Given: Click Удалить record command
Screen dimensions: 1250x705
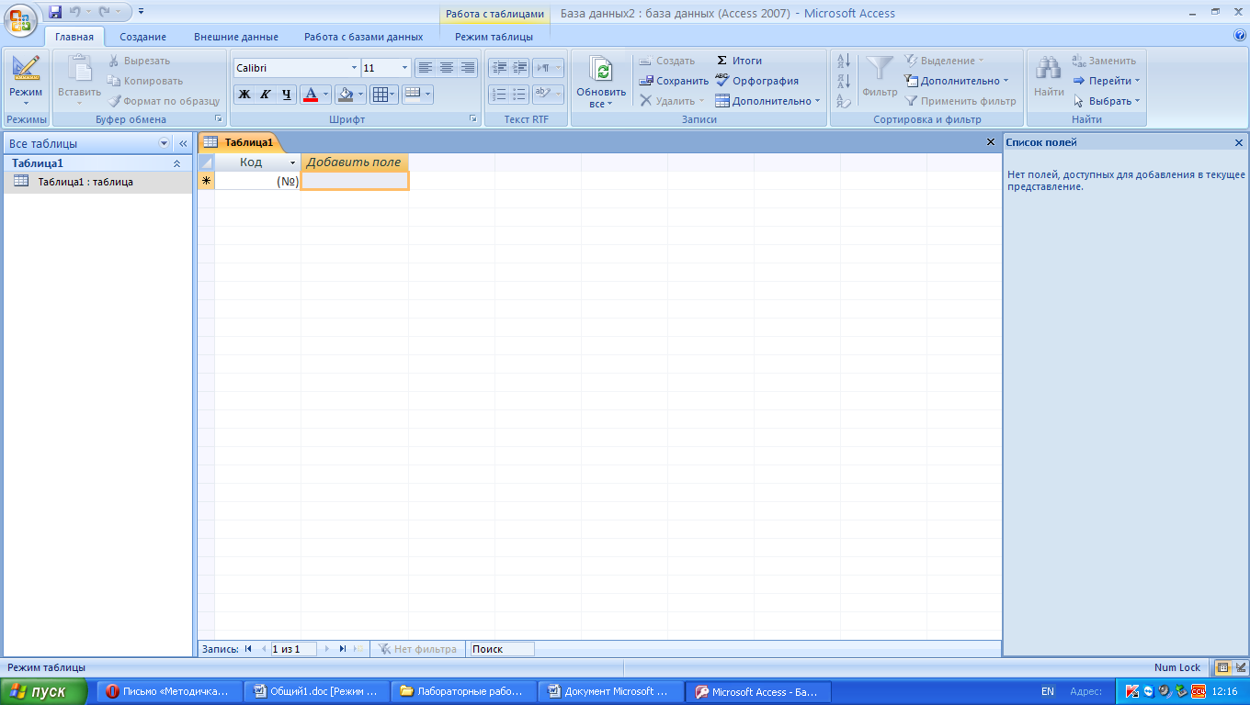Looking at the screenshot, I should [672, 101].
